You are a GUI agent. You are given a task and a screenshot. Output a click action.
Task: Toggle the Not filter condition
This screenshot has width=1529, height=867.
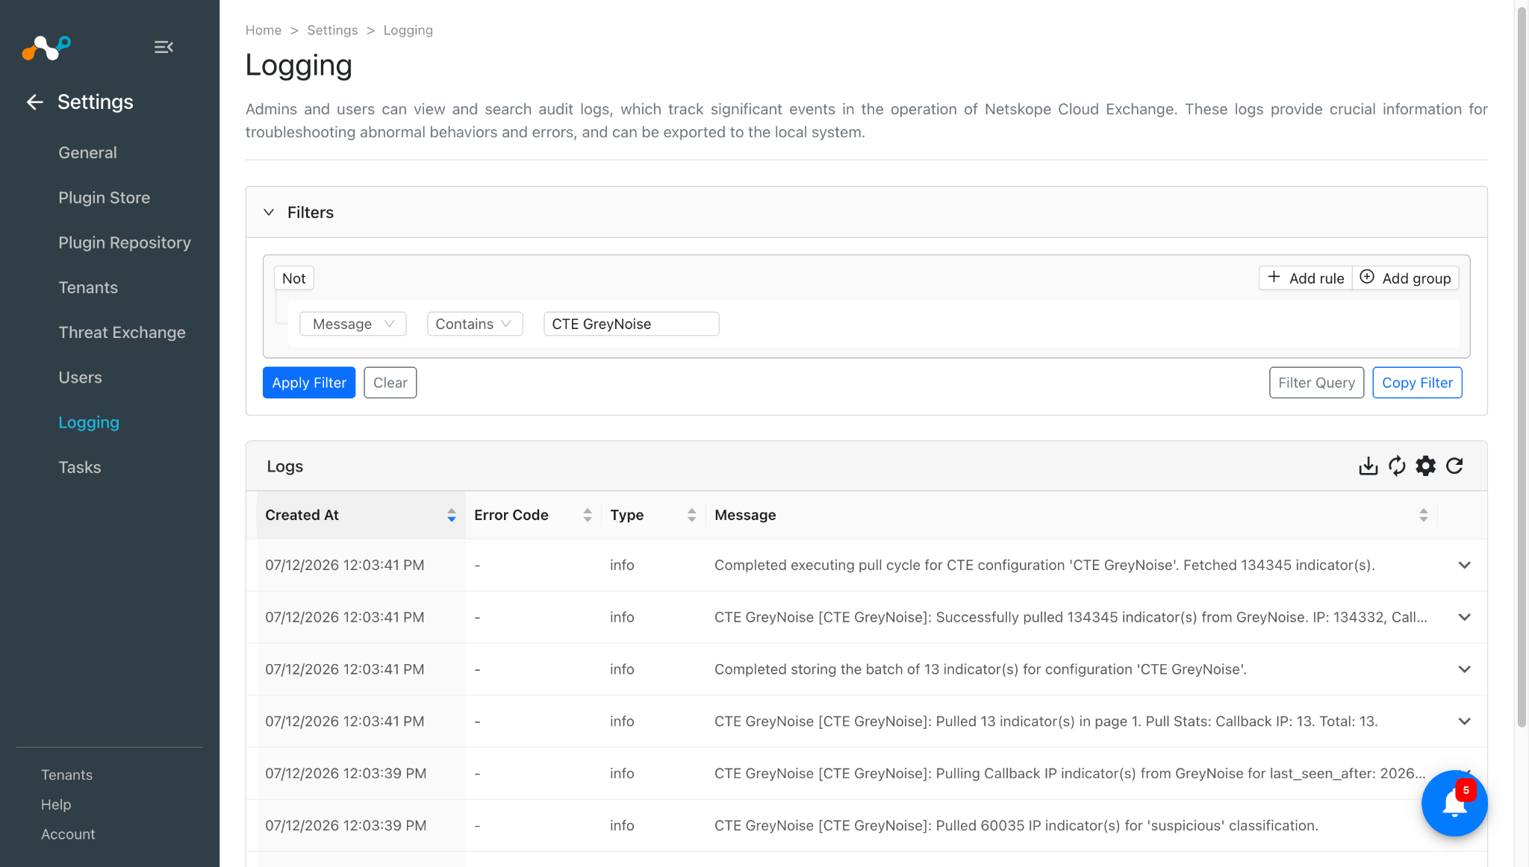click(293, 278)
